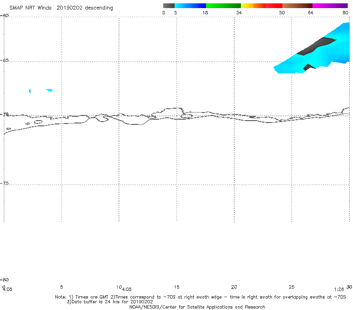This screenshot has width=353, height=310.
Task: Click the color bar label '34'
Action: (x=239, y=12)
